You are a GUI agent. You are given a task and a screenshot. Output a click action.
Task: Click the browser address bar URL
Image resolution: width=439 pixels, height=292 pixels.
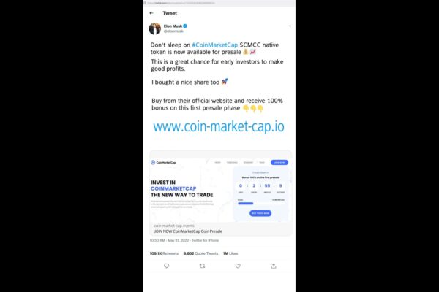coord(181,3)
